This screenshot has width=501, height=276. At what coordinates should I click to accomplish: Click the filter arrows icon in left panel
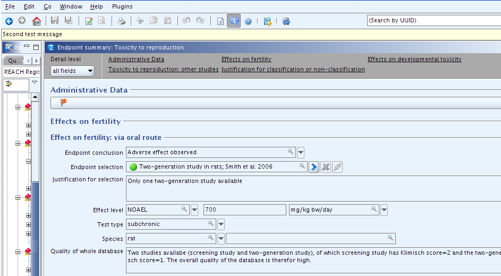tap(9, 84)
